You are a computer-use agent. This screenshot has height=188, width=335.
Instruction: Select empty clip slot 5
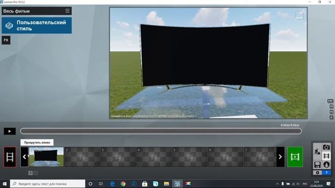pyautogui.click(x=190, y=157)
